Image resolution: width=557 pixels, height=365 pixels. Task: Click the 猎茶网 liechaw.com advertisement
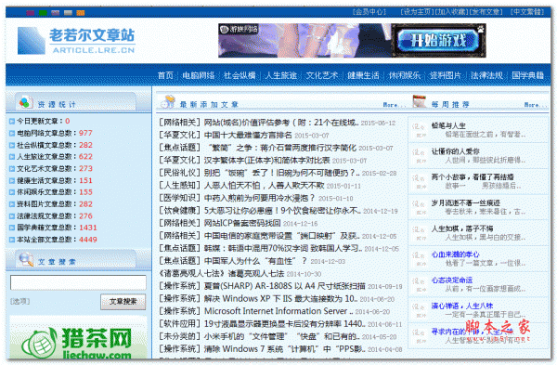tap(78, 337)
